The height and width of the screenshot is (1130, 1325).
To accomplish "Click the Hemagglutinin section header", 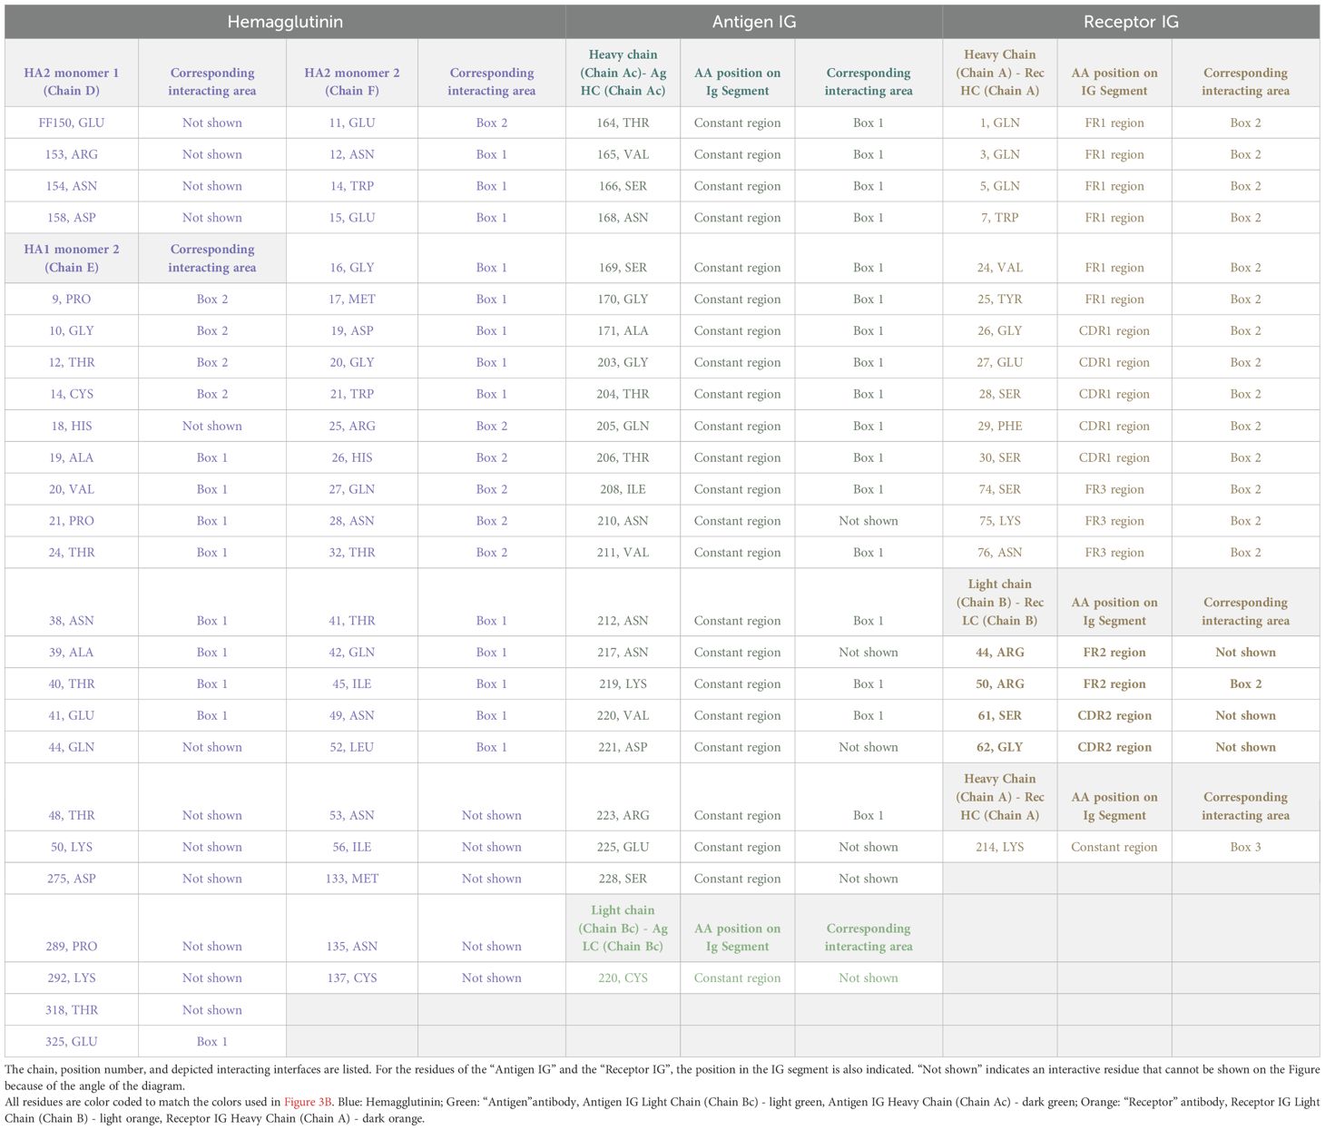I will click(x=285, y=22).
